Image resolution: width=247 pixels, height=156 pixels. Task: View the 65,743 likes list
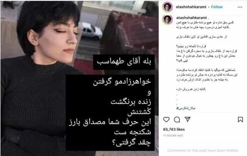click(x=174, y=129)
